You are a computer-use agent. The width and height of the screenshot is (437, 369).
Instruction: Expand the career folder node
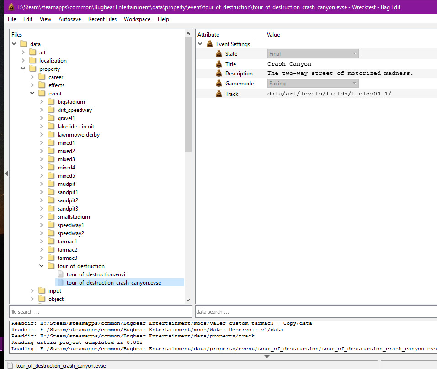(x=32, y=77)
